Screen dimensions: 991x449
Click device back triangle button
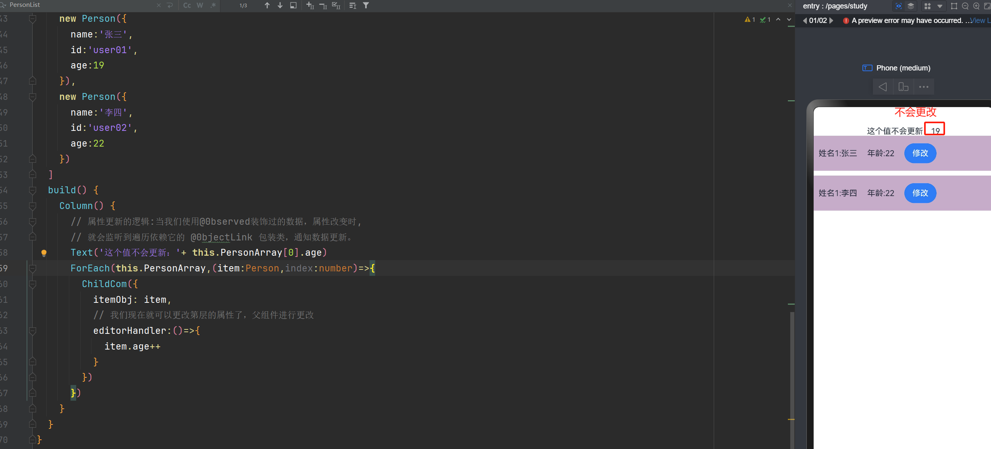883,87
